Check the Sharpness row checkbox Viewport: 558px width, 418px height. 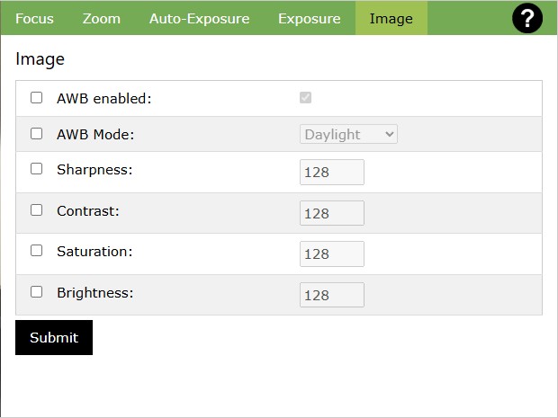37,168
